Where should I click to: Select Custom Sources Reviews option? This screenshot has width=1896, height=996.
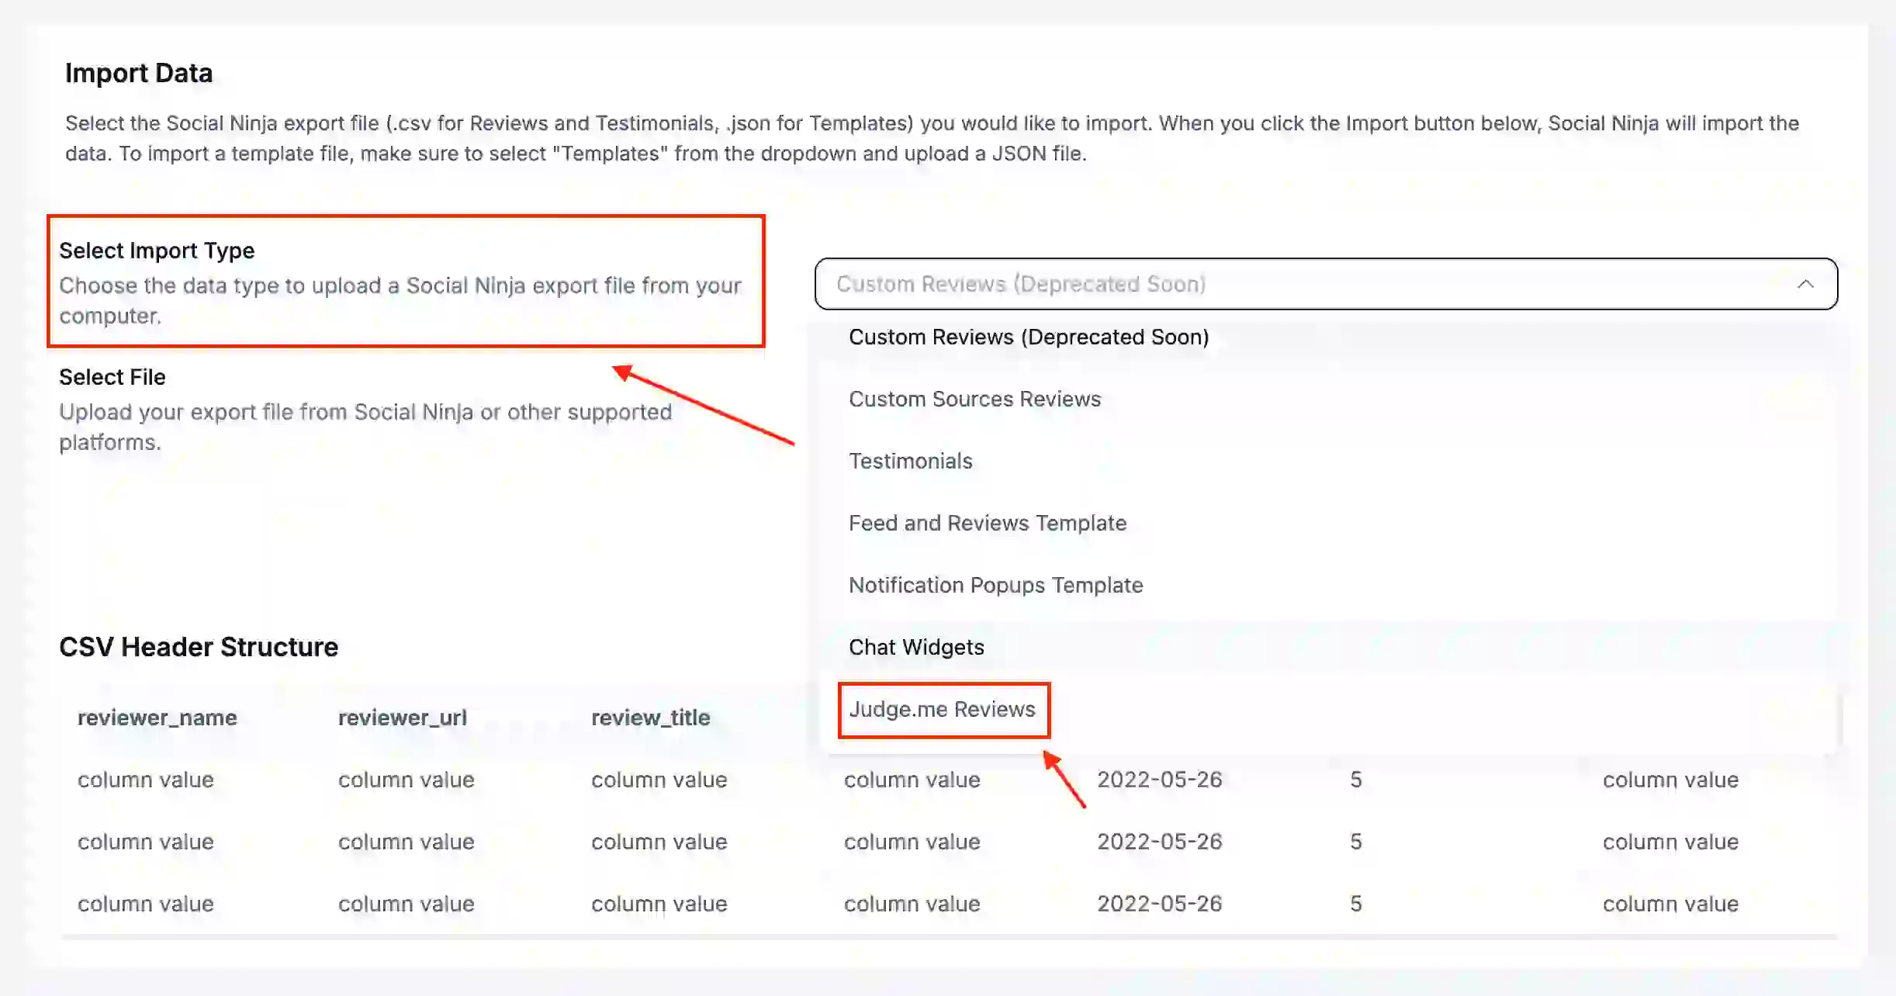tap(974, 398)
